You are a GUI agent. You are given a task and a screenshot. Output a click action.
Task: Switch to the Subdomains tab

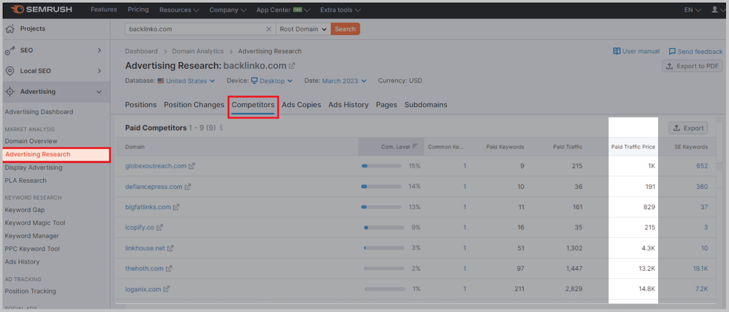[x=426, y=105]
